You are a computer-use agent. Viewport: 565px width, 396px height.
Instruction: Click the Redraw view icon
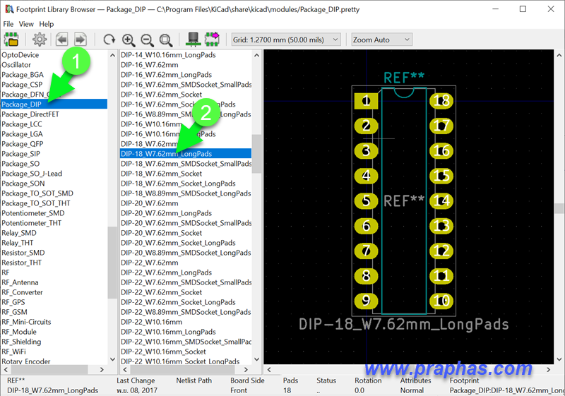click(x=109, y=40)
